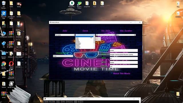183x103 pixels.
Task: Open the Choose Movie combo box showing Se7en
Action: (63, 56)
